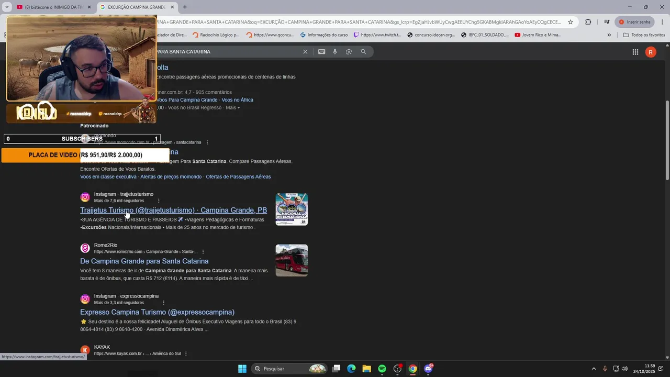The width and height of the screenshot is (670, 377).
Task: Click into the Google search input field
Action: (x=228, y=52)
